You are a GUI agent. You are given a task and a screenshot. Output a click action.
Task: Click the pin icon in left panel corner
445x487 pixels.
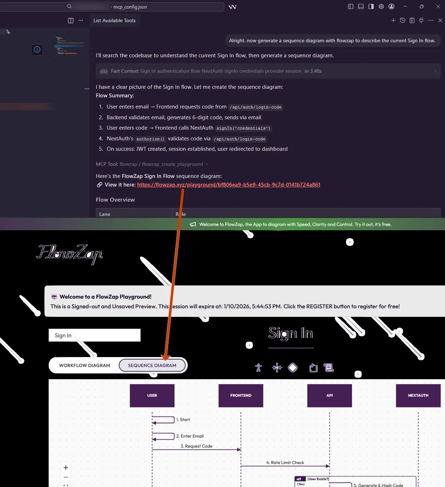(x=8, y=32)
